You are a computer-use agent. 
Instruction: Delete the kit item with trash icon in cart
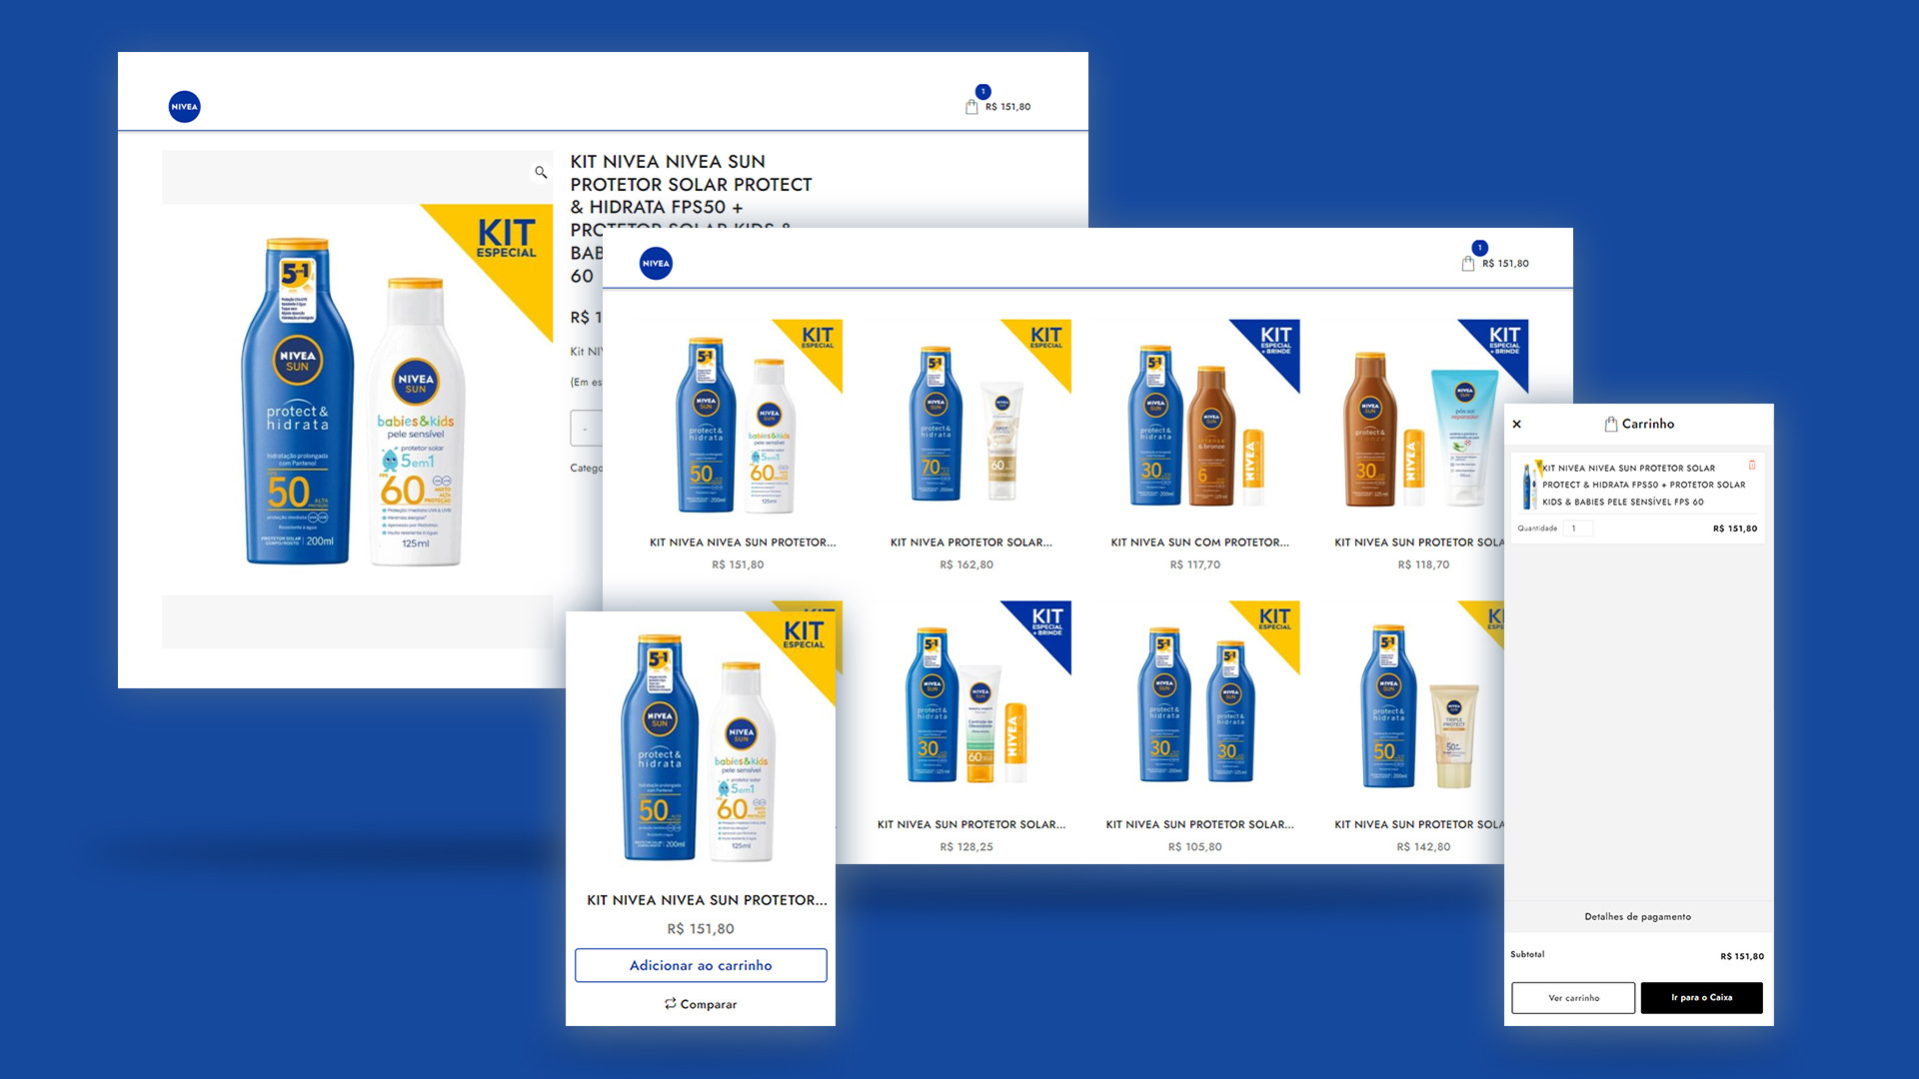(1752, 466)
